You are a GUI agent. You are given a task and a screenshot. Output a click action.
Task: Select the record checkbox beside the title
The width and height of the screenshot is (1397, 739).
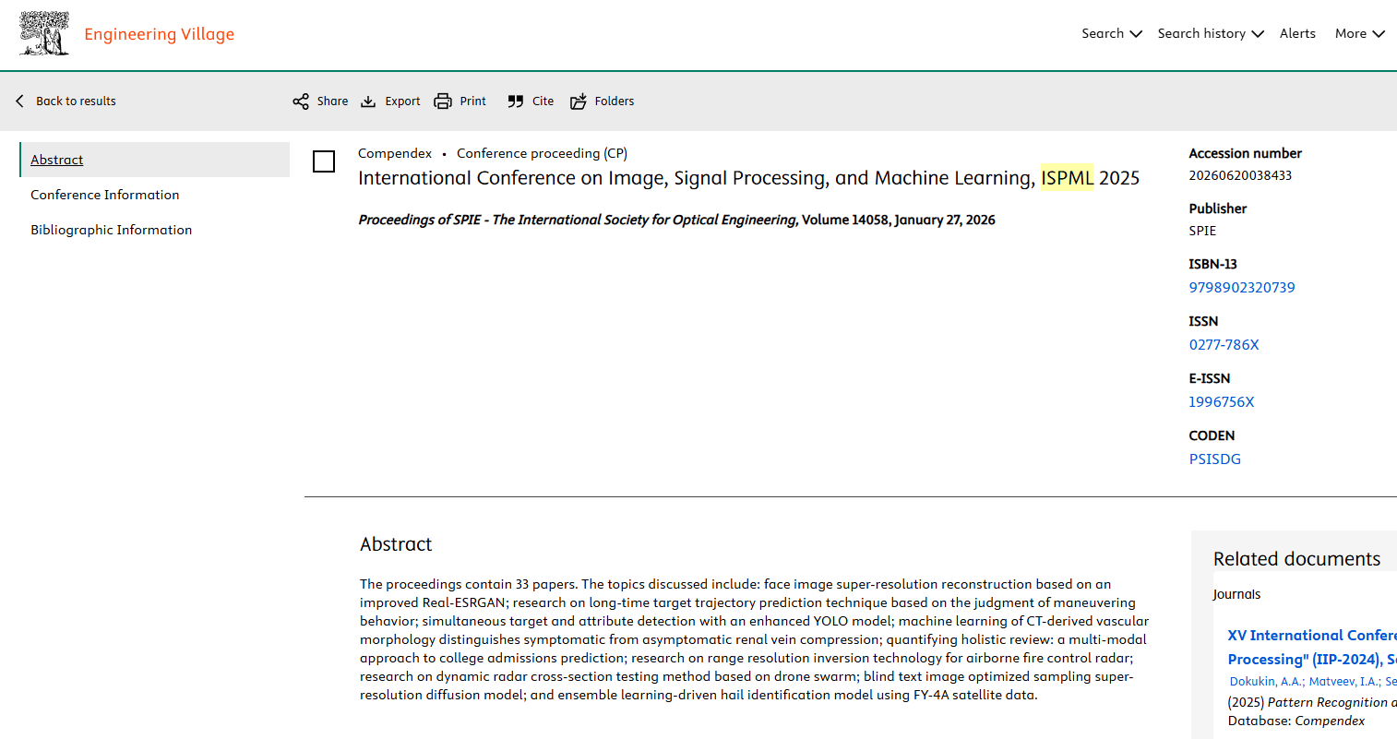[x=324, y=161]
